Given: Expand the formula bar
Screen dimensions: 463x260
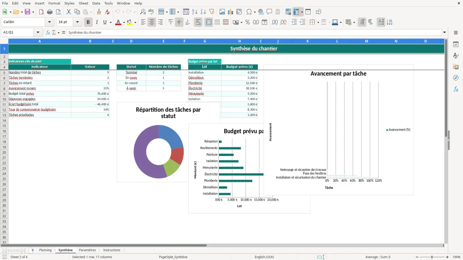Looking at the screenshot, I should click(x=445, y=32).
